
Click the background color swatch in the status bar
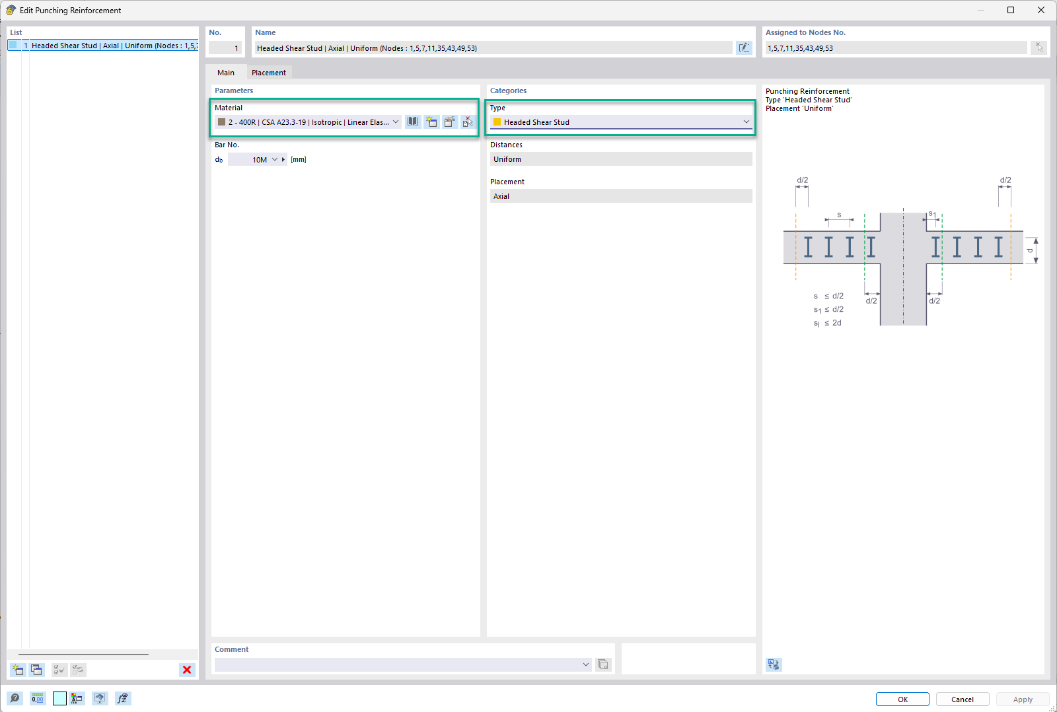click(x=59, y=698)
